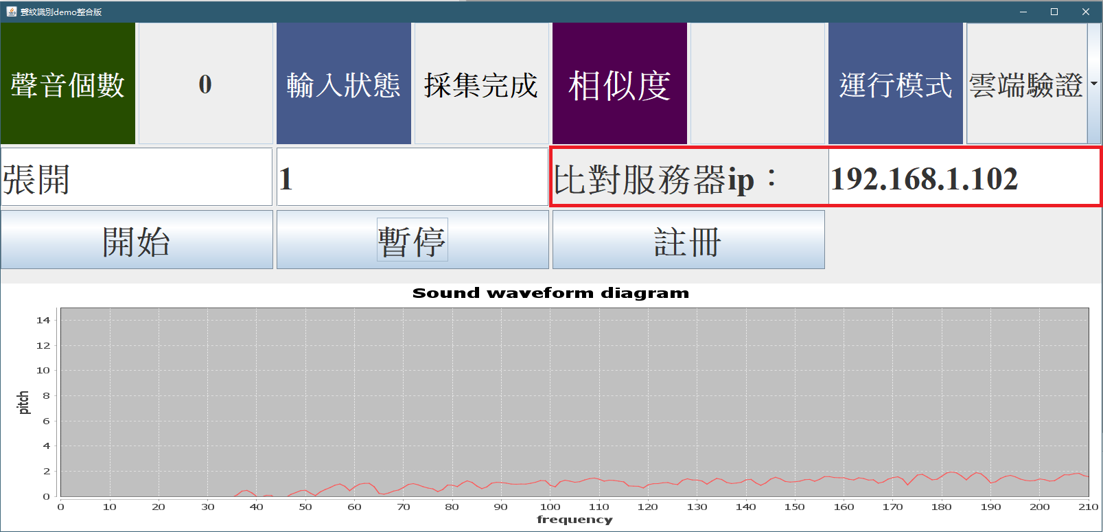Maximize the 聲紋識別demo window
This screenshot has width=1103, height=532.
click(x=1054, y=12)
